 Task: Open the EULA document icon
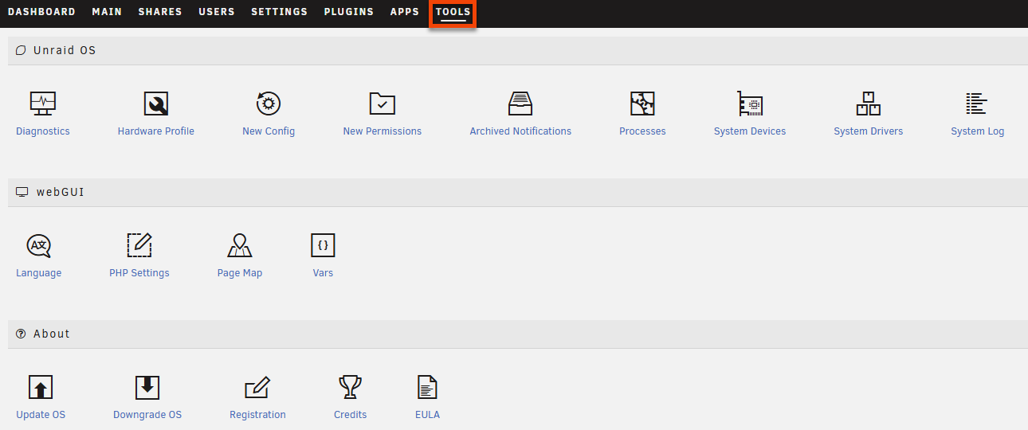coord(428,388)
